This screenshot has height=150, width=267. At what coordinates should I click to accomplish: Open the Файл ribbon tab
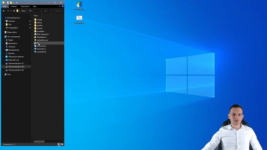point(5,6)
